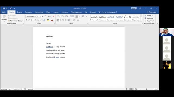The width and height of the screenshot is (174, 97).
Task: Apply subscript formatting
Action: tap(38, 20)
